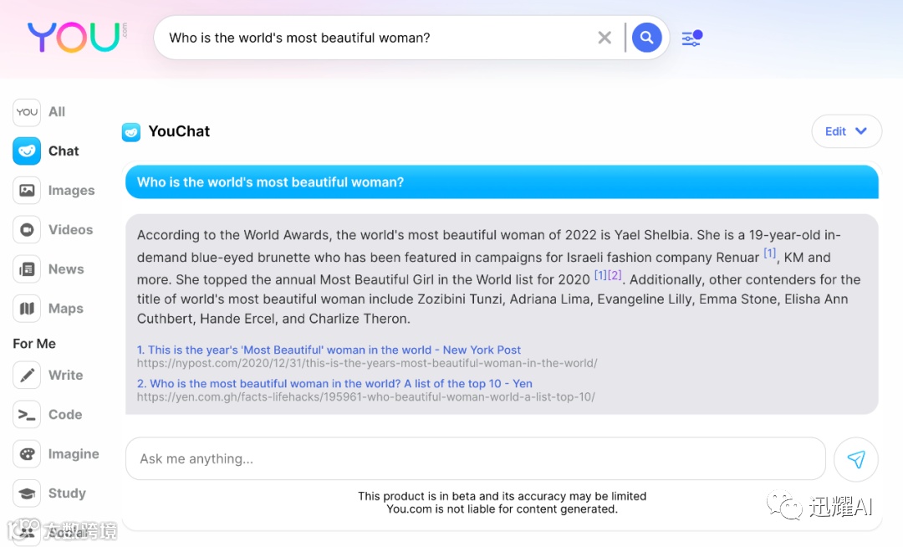Screen dimensions: 903x547
Task: Click the nypost.com URL text
Action: (367, 363)
